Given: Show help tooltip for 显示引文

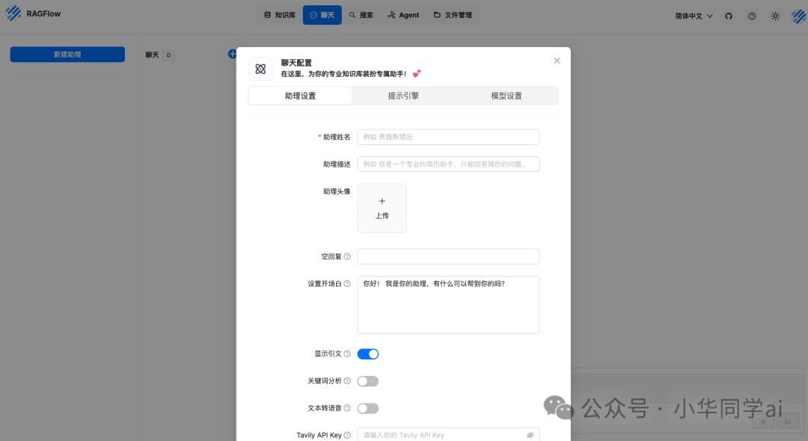Looking at the screenshot, I should (347, 354).
